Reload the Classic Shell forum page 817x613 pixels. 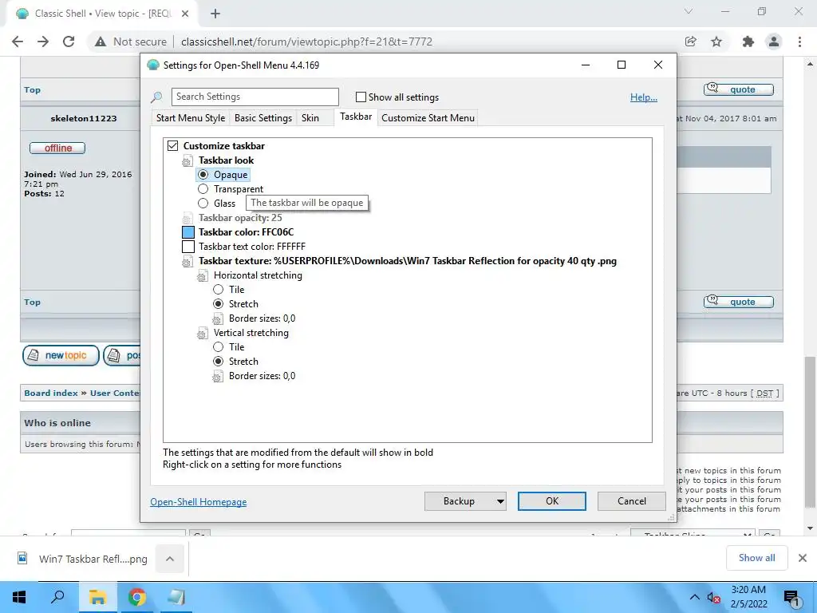tap(69, 42)
